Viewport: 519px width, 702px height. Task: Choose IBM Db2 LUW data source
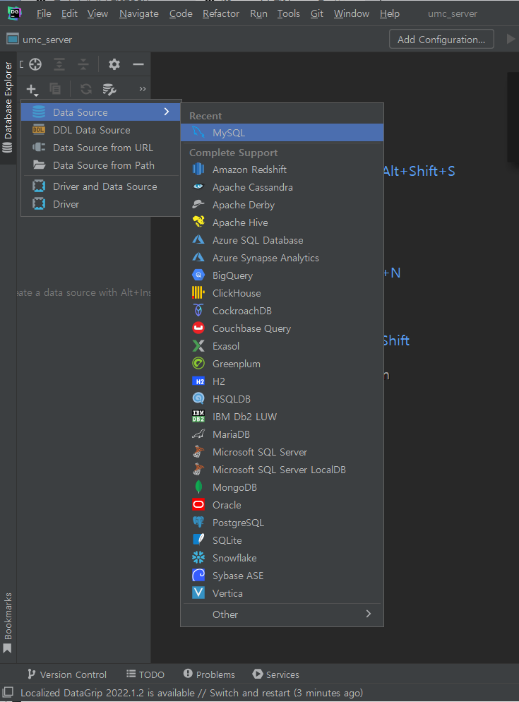click(x=282, y=417)
